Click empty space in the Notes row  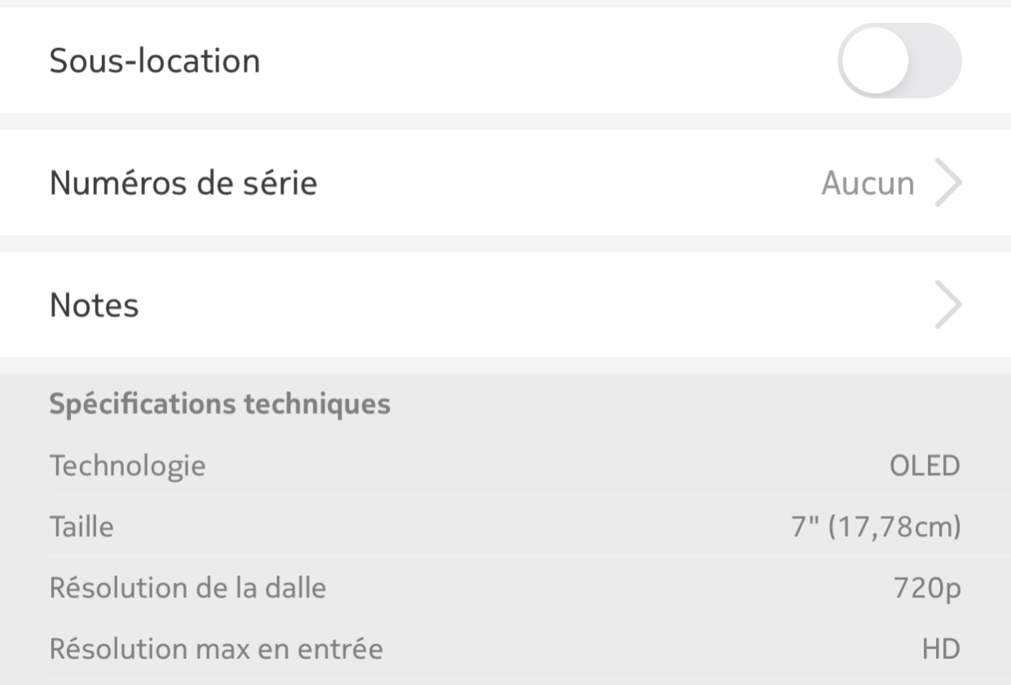point(530,305)
